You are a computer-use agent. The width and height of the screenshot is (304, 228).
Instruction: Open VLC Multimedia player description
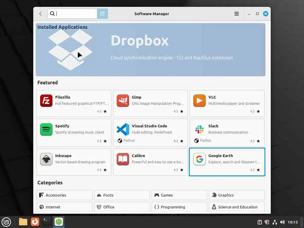pos(234,104)
